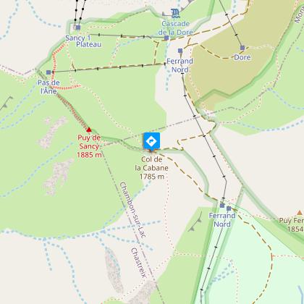Click the lower Ferrand Nord text label

[222, 220]
